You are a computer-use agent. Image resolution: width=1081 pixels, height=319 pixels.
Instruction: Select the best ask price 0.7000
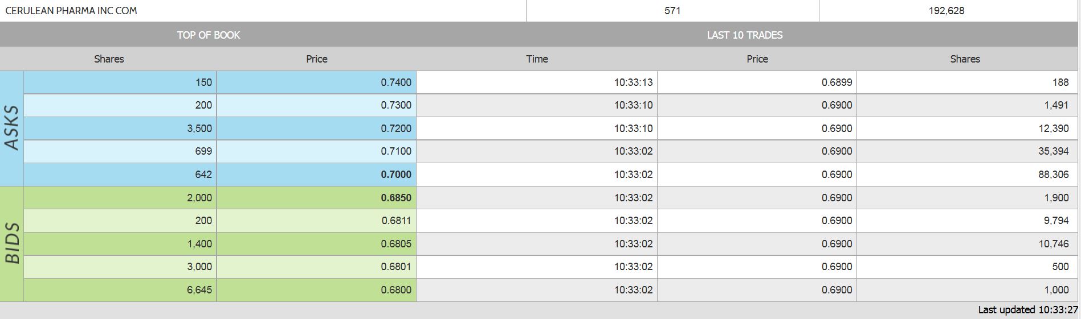click(x=395, y=175)
